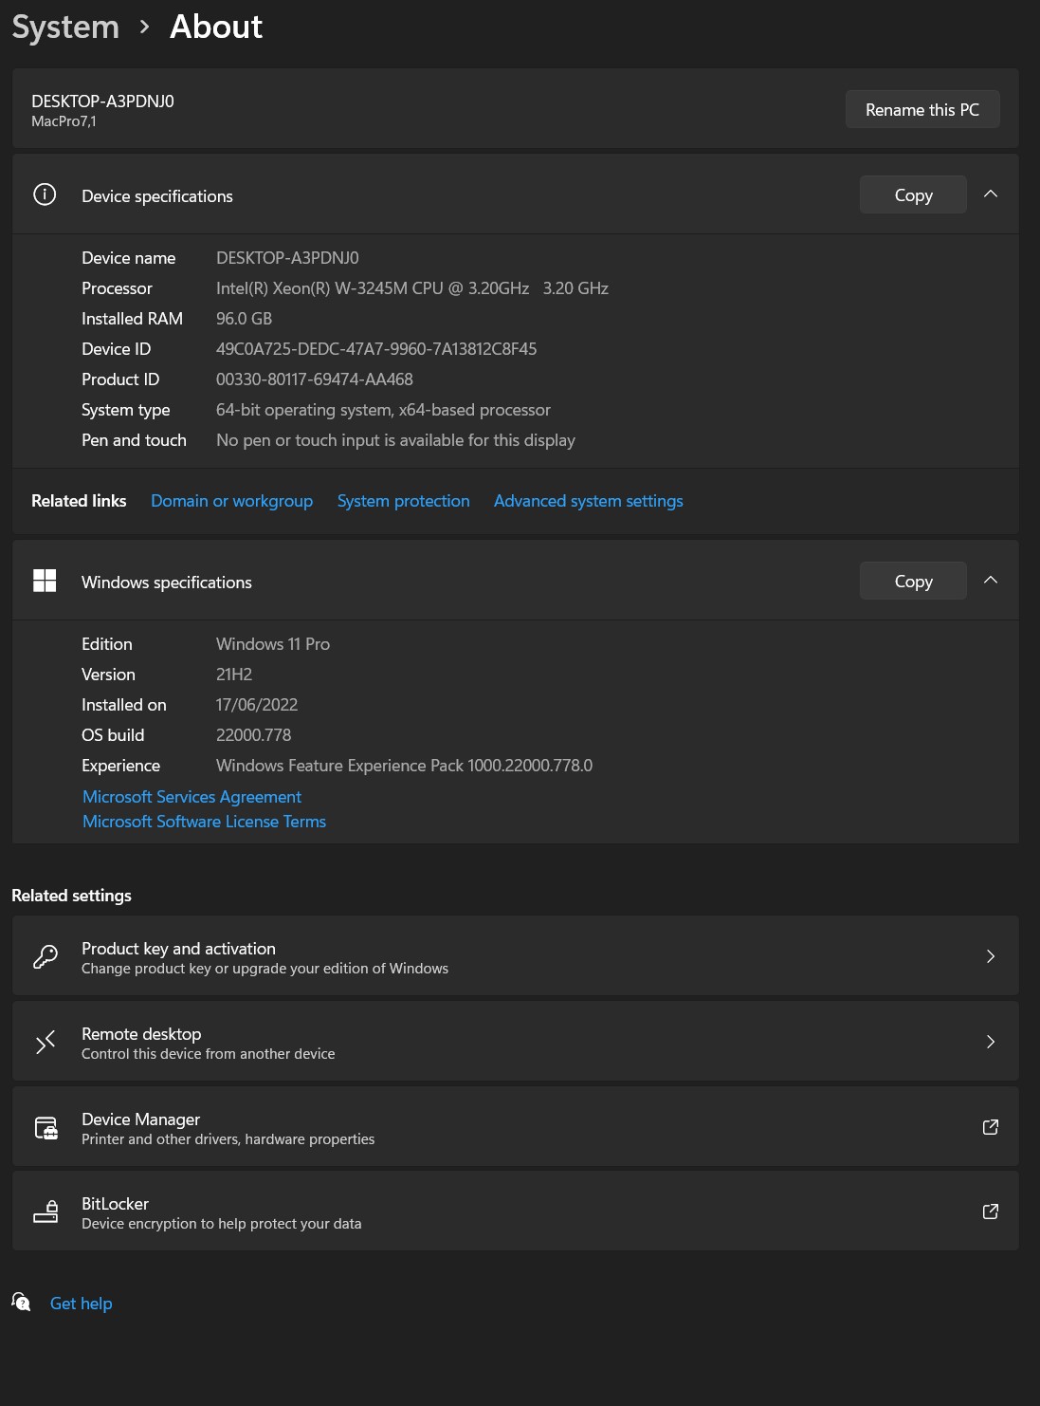Open Remote desktop chevron arrow
This screenshot has width=1040, height=1406.
(991, 1042)
